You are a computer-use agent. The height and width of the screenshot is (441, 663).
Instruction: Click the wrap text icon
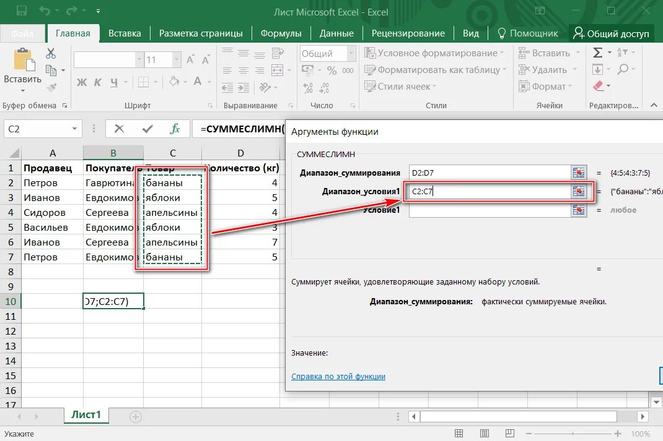click(x=278, y=54)
